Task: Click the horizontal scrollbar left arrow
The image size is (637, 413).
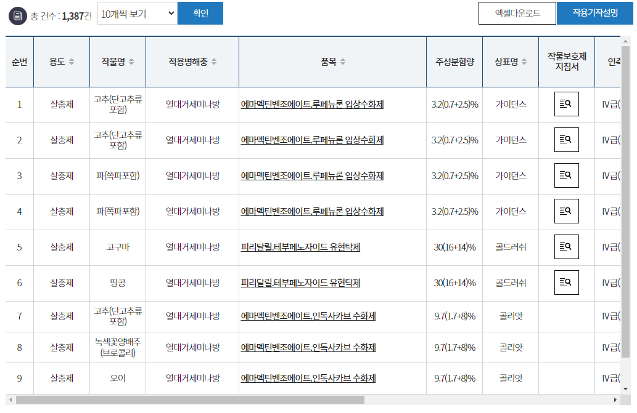Action: (x=10, y=399)
